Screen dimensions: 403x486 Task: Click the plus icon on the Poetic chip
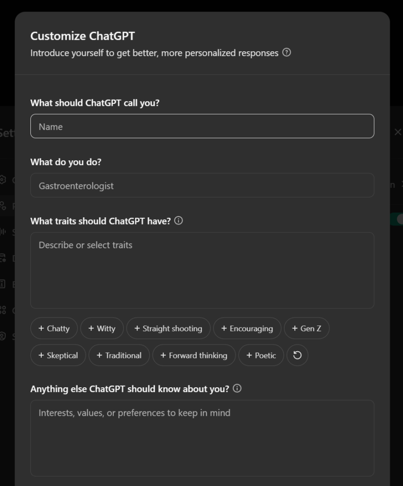[249, 355]
